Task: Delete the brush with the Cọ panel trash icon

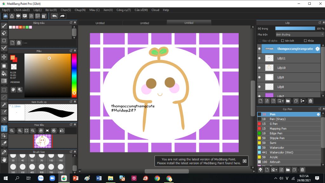Action: [302, 170]
